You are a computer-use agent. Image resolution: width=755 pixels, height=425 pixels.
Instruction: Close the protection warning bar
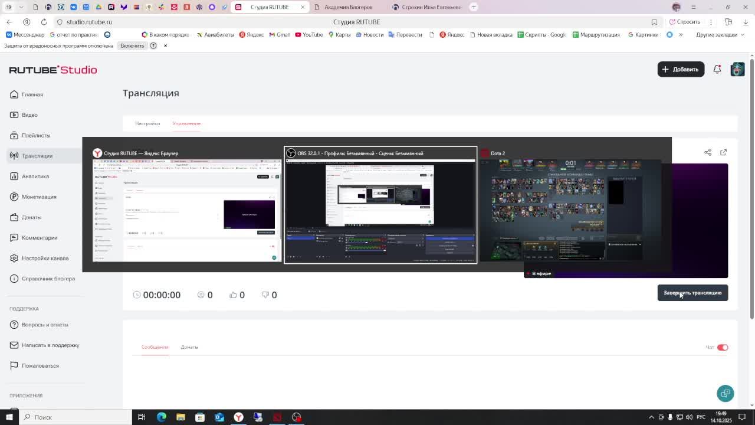point(165,45)
